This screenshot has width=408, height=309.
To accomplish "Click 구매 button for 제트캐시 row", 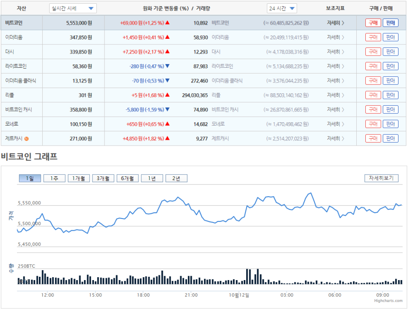I will tap(373, 138).
